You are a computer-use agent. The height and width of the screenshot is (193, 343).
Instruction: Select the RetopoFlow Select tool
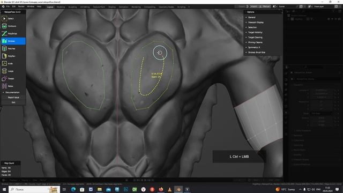tap(13, 19)
